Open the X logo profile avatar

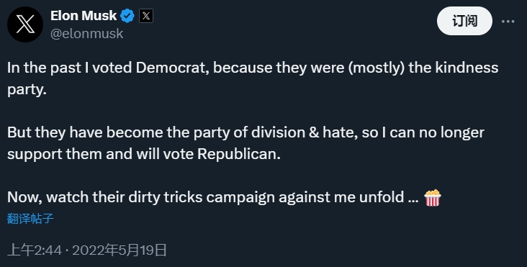[25, 24]
